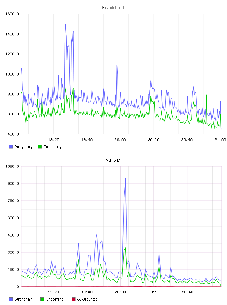This screenshot has width=227, height=305.
Task: Click the green Incoming swatch in Frankfurt legend
Action: pos(40,147)
